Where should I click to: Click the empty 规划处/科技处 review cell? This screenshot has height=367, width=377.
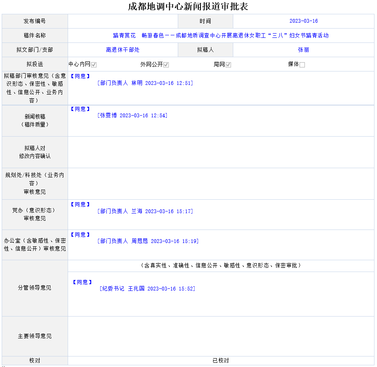click(x=221, y=184)
